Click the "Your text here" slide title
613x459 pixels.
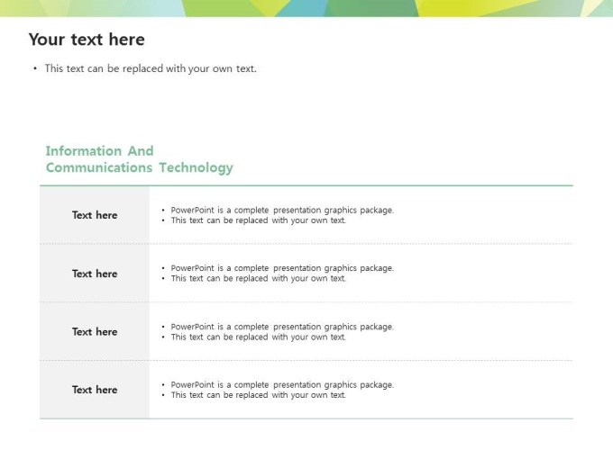[87, 40]
